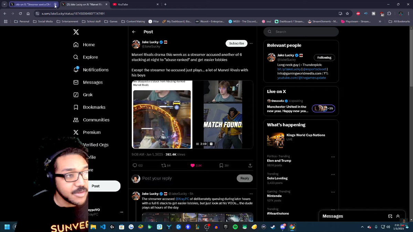Show hidden taskbar icons
The height and width of the screenshot is (232, 413).
click(362, 227)
